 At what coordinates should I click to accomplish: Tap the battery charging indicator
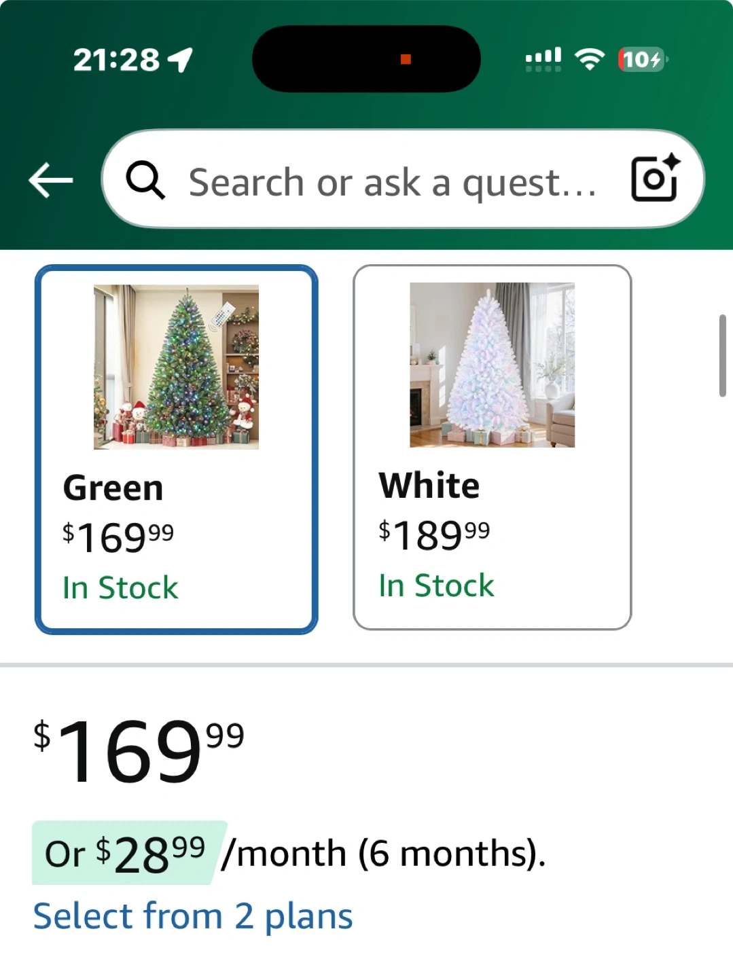click(642, 60)
